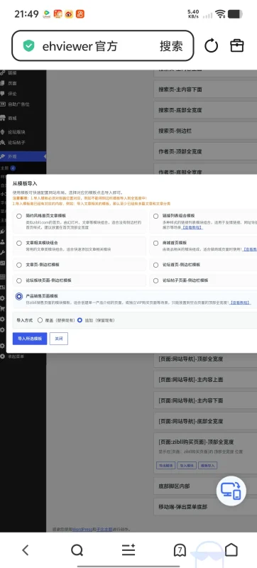Reload the page with refresh icon

pos(211,46)
